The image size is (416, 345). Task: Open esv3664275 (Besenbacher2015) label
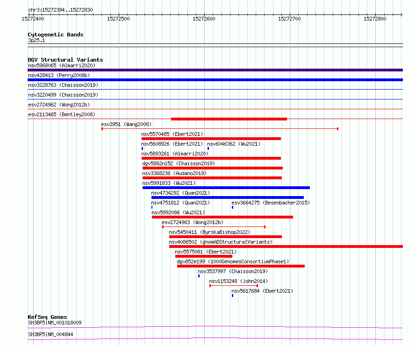point(271,203)
